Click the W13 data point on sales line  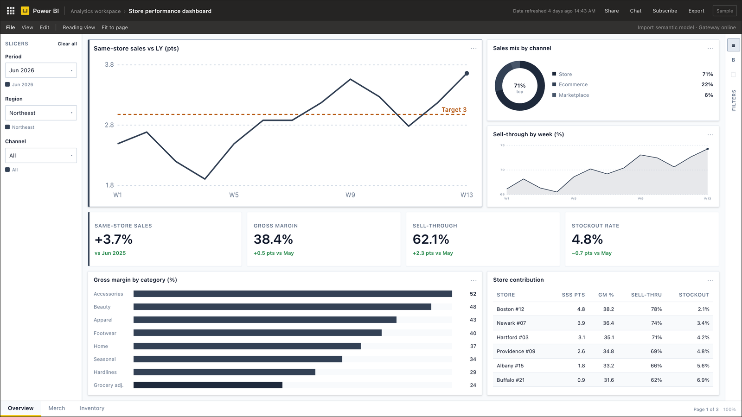point(467,73)
